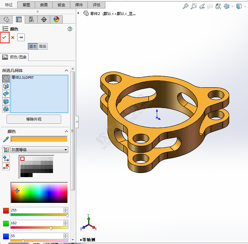Increase the blue value stepper
Image resolution: width=248 pixels, height=244 pixels.
[66, 235]
